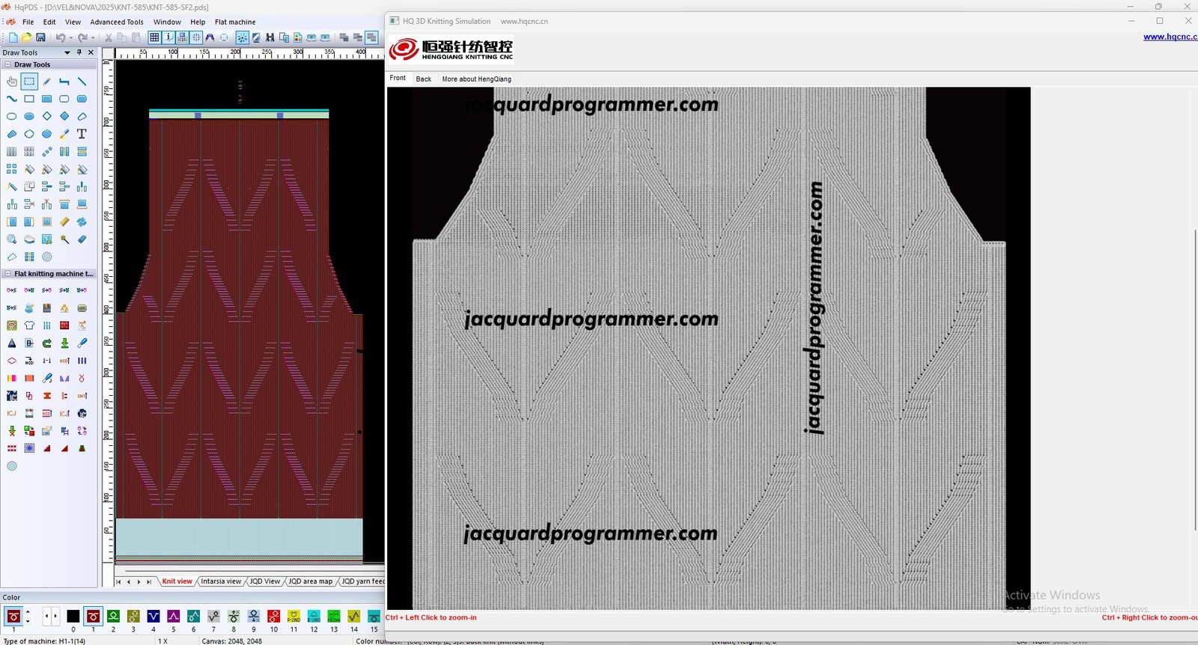Click the magnifier zoom tool icon
Screen dimensions: 1198x645
coord(12,239)
